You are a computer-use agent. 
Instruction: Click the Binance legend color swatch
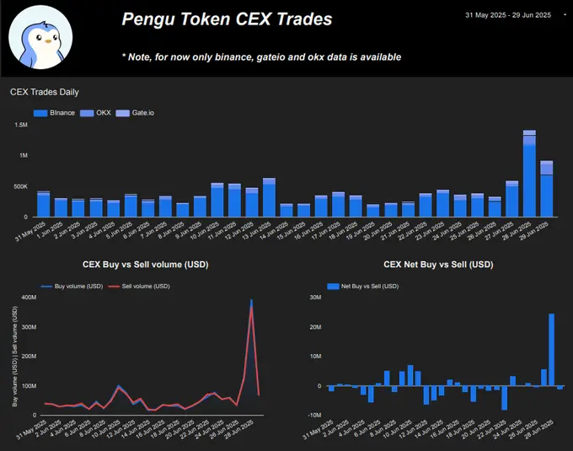[40, 113]
